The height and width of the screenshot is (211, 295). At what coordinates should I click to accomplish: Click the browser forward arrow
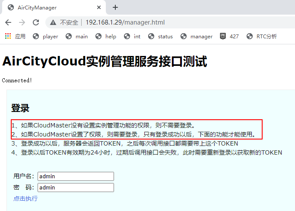[22, 22]
